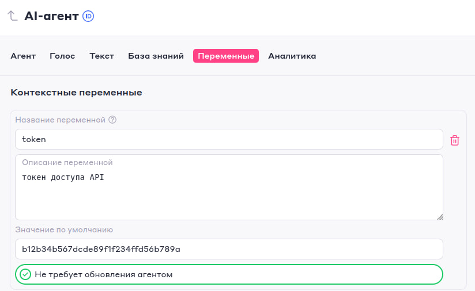Click the variable name field containing token
The image size is (475, 291).
coord(229,139)
